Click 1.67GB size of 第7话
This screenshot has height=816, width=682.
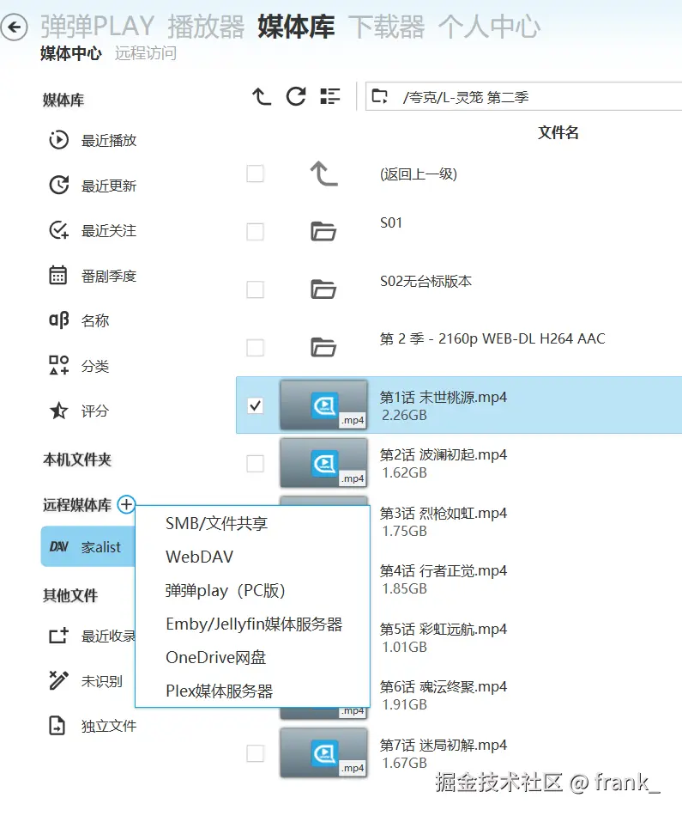(x=404, y=763)
